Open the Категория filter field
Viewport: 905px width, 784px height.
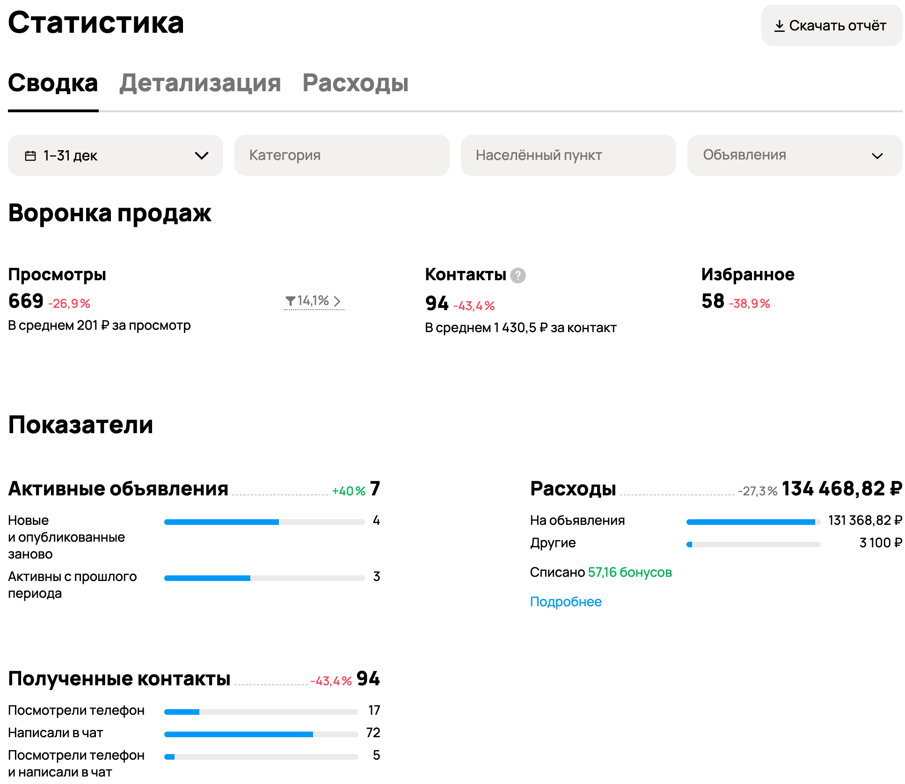[x=342, y=155]
